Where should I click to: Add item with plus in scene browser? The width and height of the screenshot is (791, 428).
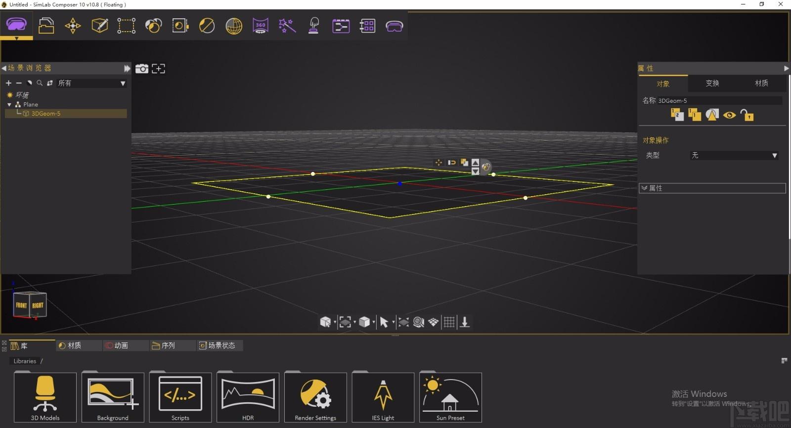pyautogui.click(x=8, y=83)
